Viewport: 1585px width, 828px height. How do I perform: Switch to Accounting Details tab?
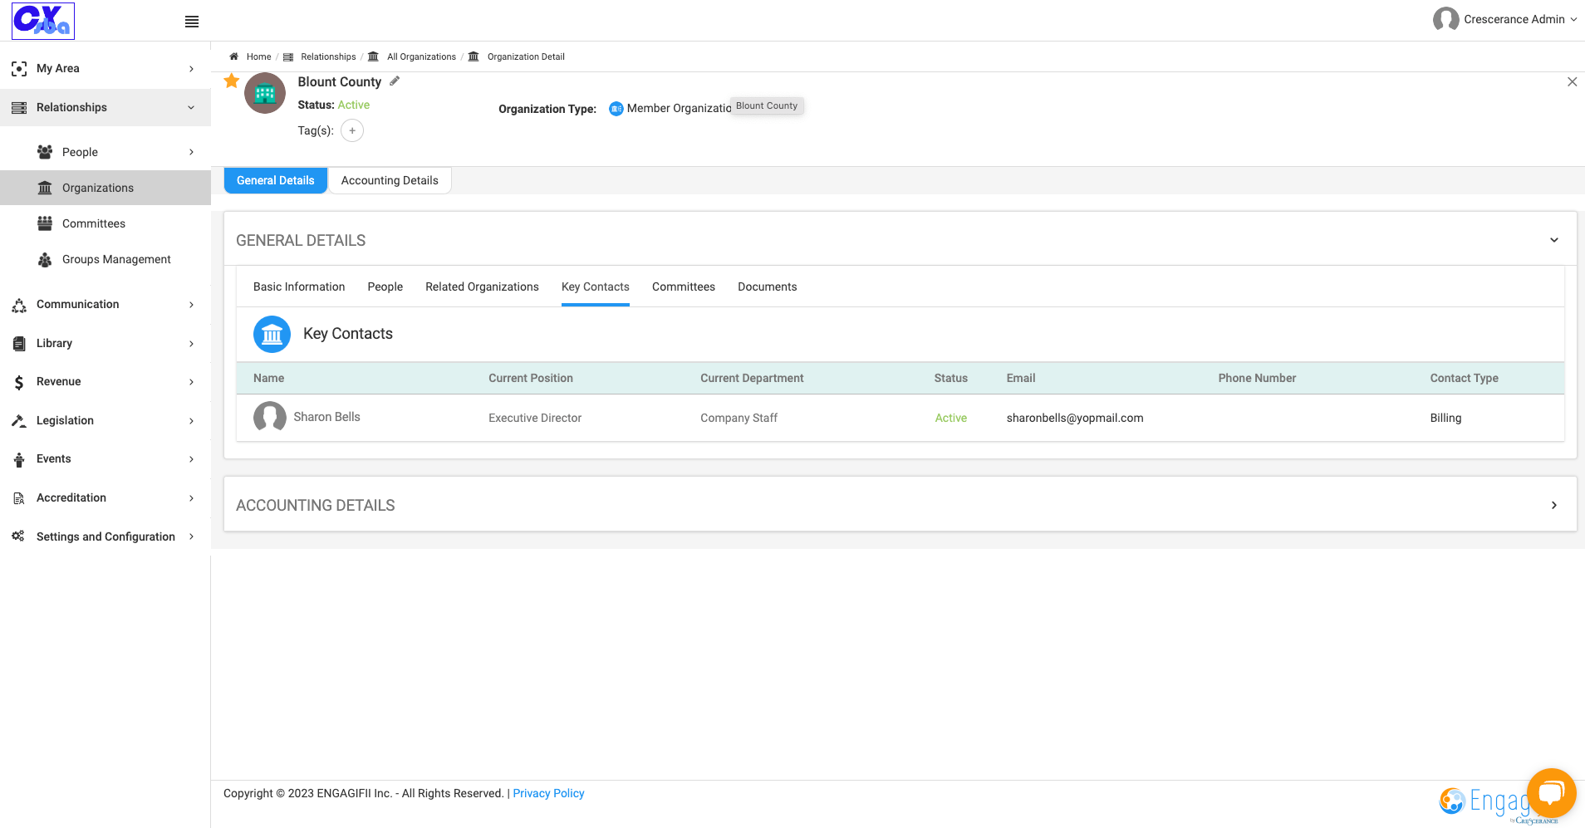390,180
